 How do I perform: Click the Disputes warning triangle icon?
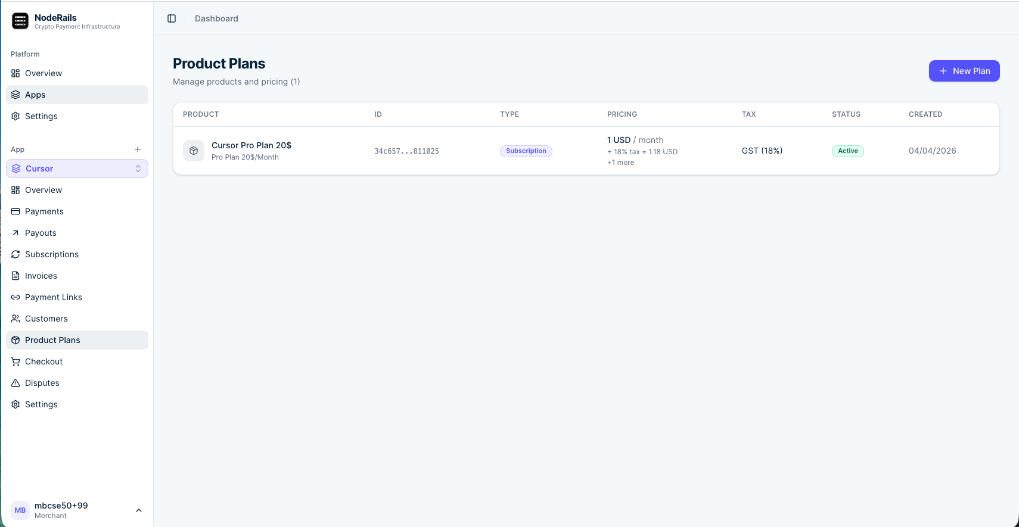pyautogui.click(x=15, y=383)
